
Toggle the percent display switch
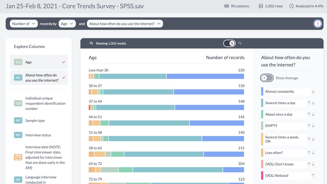pos(229,43)
